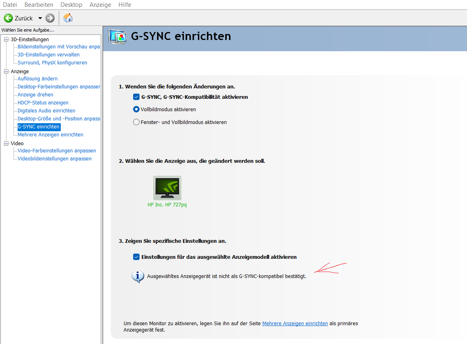Open the Anzeige menu in menu bar

click(100, 5)
